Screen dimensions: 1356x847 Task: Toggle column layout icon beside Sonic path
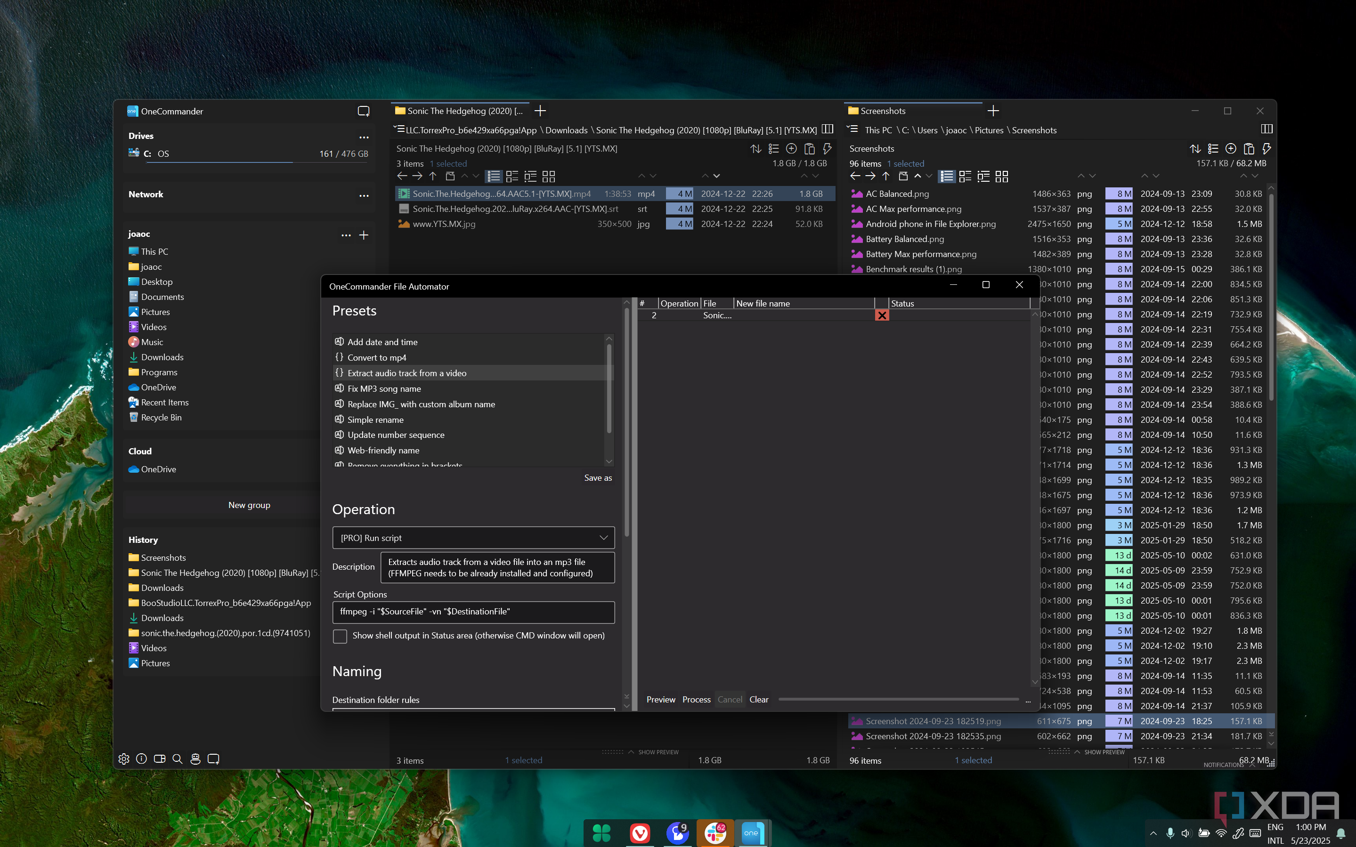(x=828, y=129)
